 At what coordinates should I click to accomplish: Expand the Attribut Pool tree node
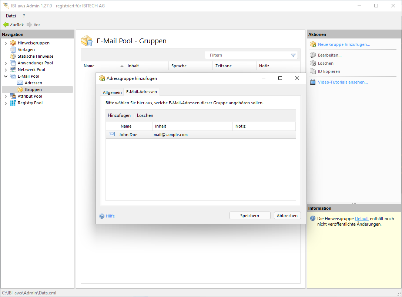click(6, 97)
